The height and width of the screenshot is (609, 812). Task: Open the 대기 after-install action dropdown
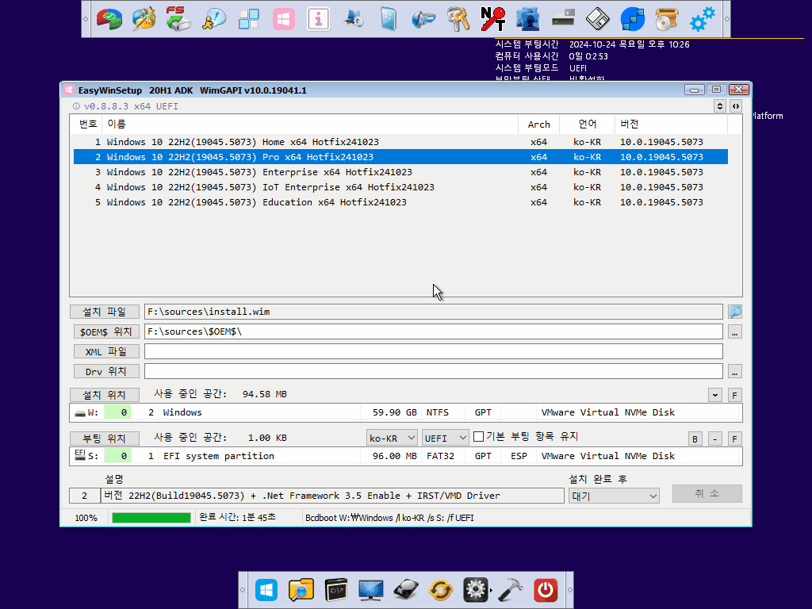click(x=614, y=496)
